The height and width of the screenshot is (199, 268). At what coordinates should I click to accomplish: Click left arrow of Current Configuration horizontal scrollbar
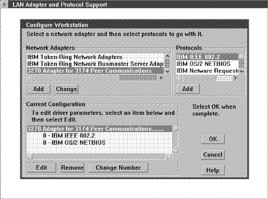30,157
